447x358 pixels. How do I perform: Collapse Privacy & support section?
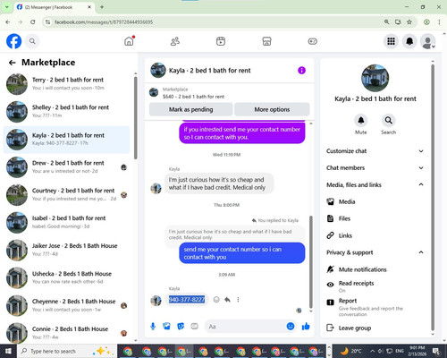[375, 252]
